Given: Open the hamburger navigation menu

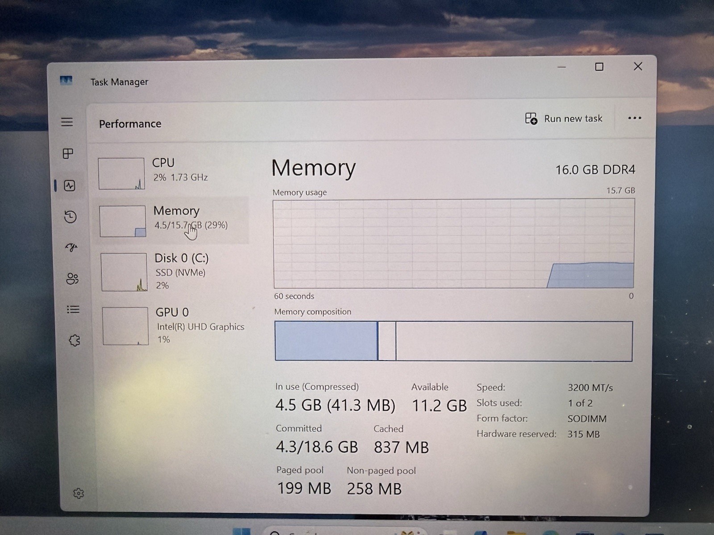Looking at the screenshot, I should [x=67, y=122].
